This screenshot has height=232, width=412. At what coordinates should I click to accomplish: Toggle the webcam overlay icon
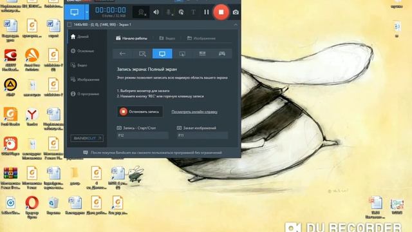click(142, 12)
